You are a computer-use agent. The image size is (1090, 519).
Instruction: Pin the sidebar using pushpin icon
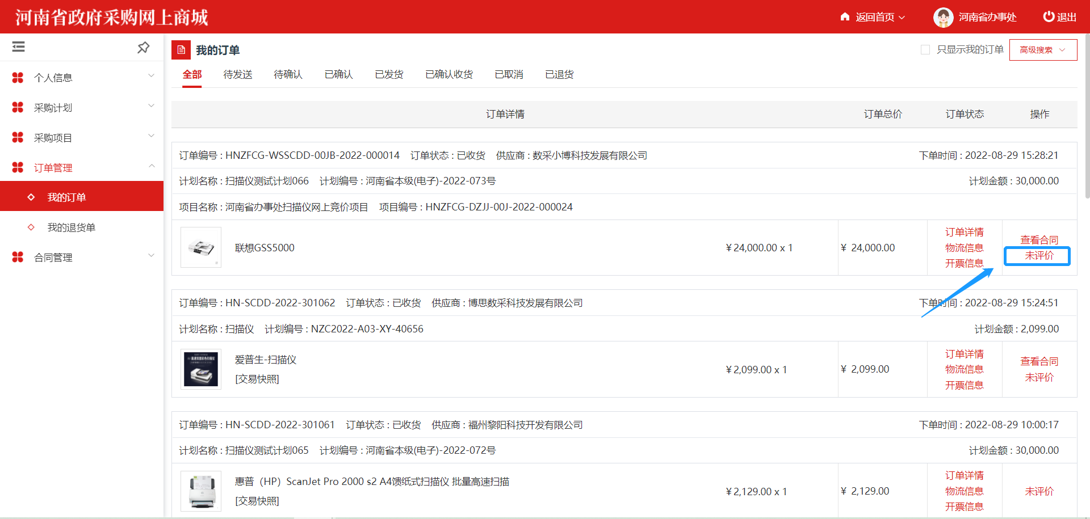(144, 48)
